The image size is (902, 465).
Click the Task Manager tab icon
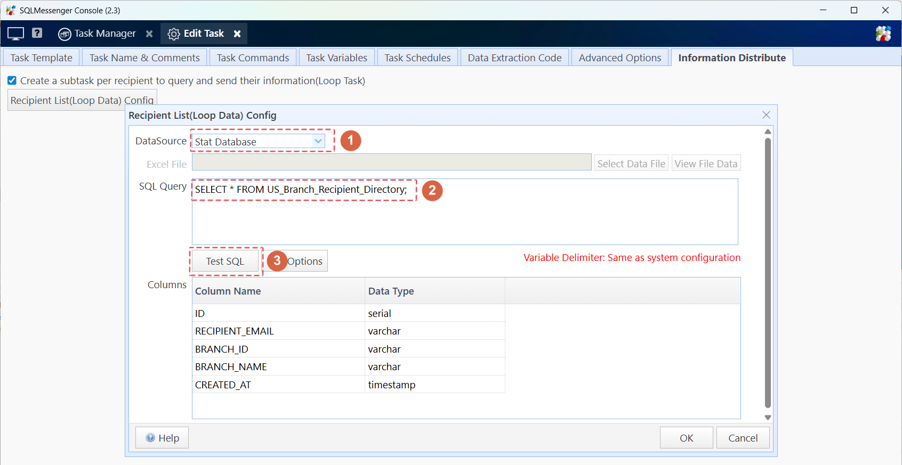(65, 34)
